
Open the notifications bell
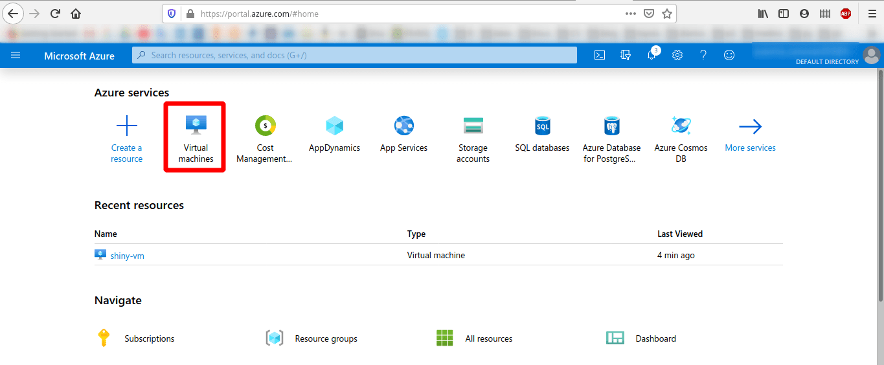pos(652,56)
